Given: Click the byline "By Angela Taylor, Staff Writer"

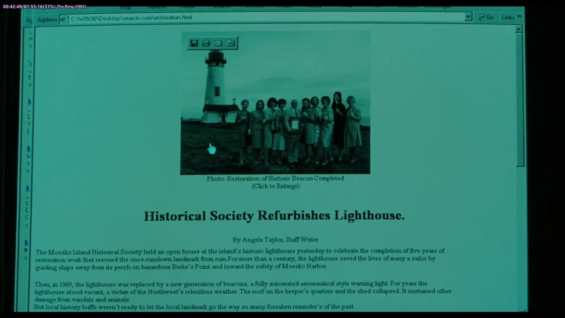Looking at the screenshot, I should 275,240.
